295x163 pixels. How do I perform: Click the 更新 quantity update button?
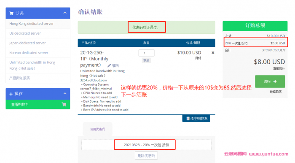coord(146,60)
